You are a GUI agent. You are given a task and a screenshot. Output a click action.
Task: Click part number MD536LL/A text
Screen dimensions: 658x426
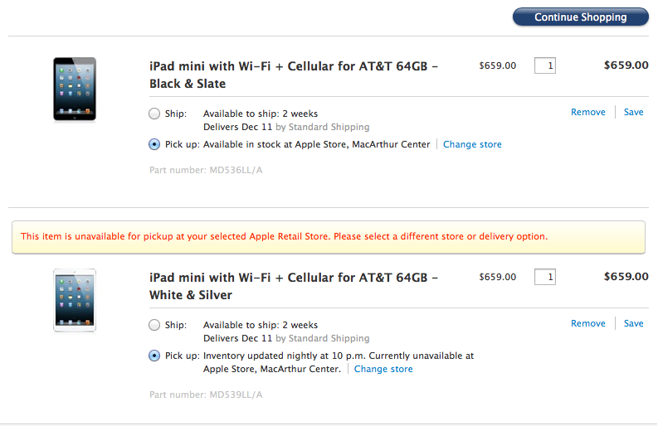206,170
